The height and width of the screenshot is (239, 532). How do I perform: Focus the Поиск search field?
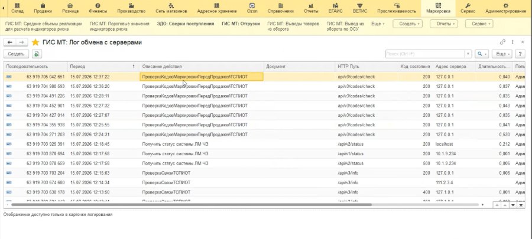(x=425, y=54)
